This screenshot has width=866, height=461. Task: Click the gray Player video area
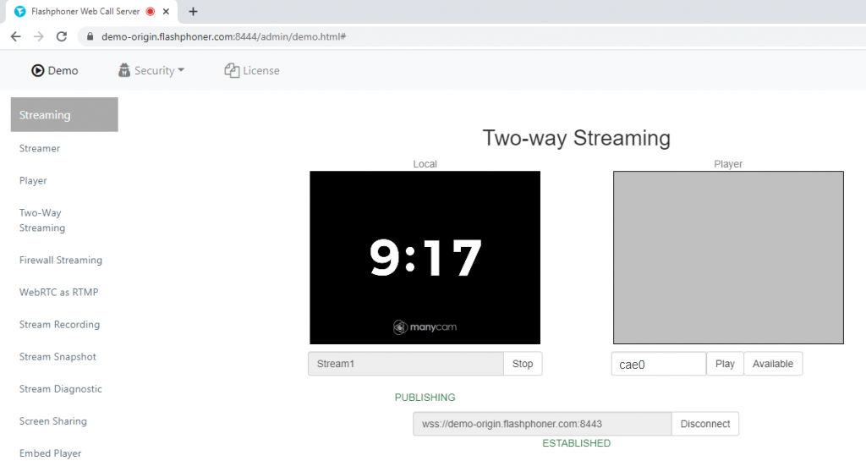[728, 257]
